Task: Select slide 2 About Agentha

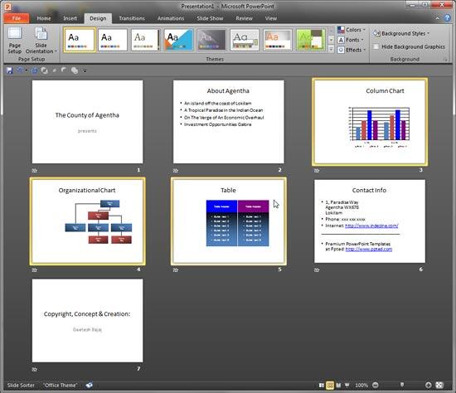Action: click(229, 122)
